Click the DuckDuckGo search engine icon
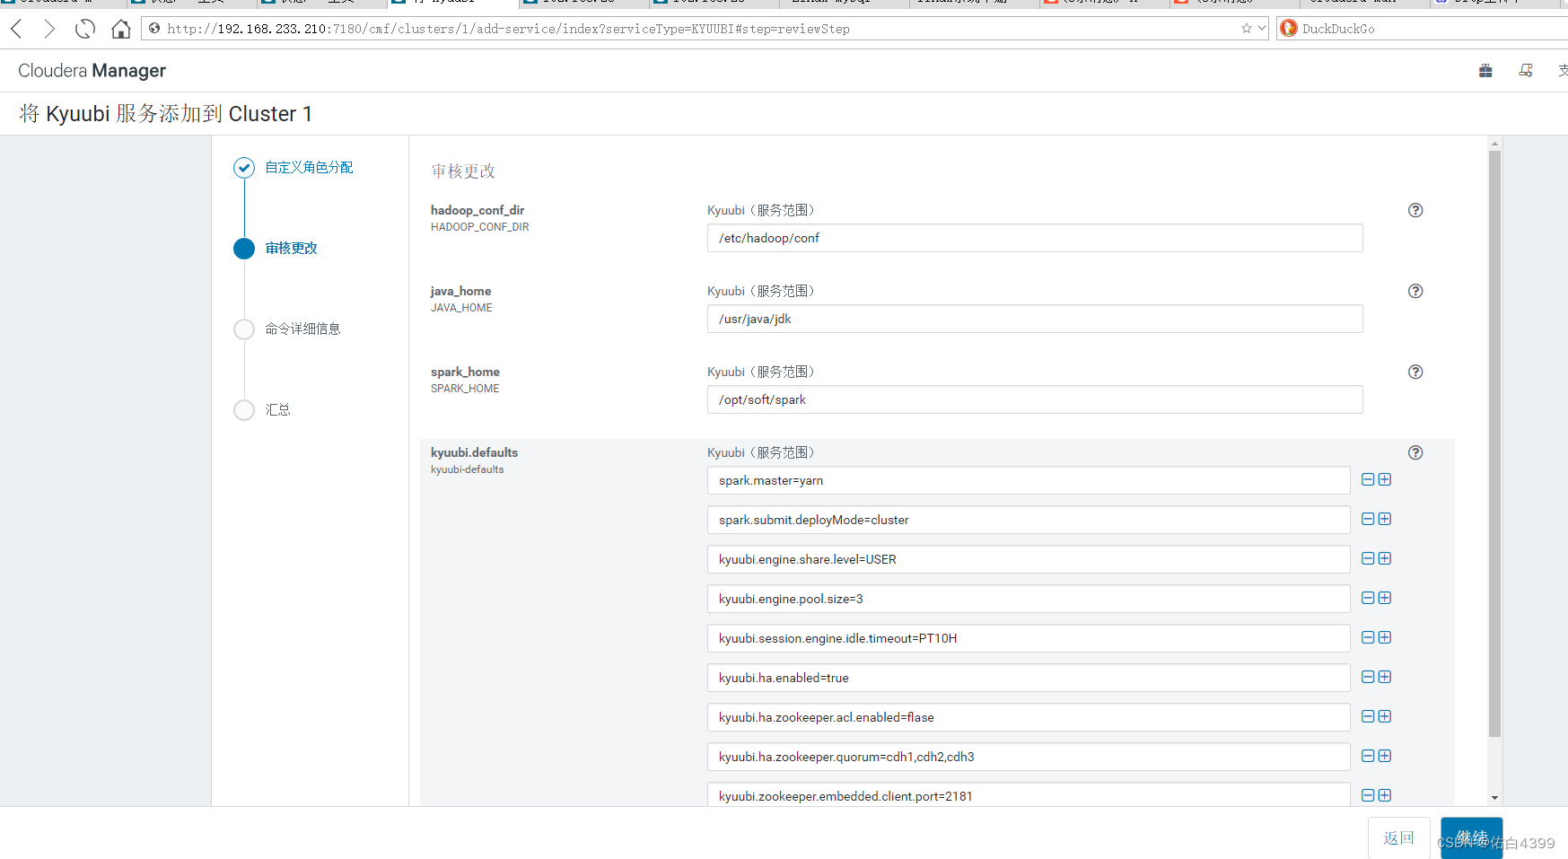The height and width of the screenshot is (859, 1568). tap(1289, 28)
